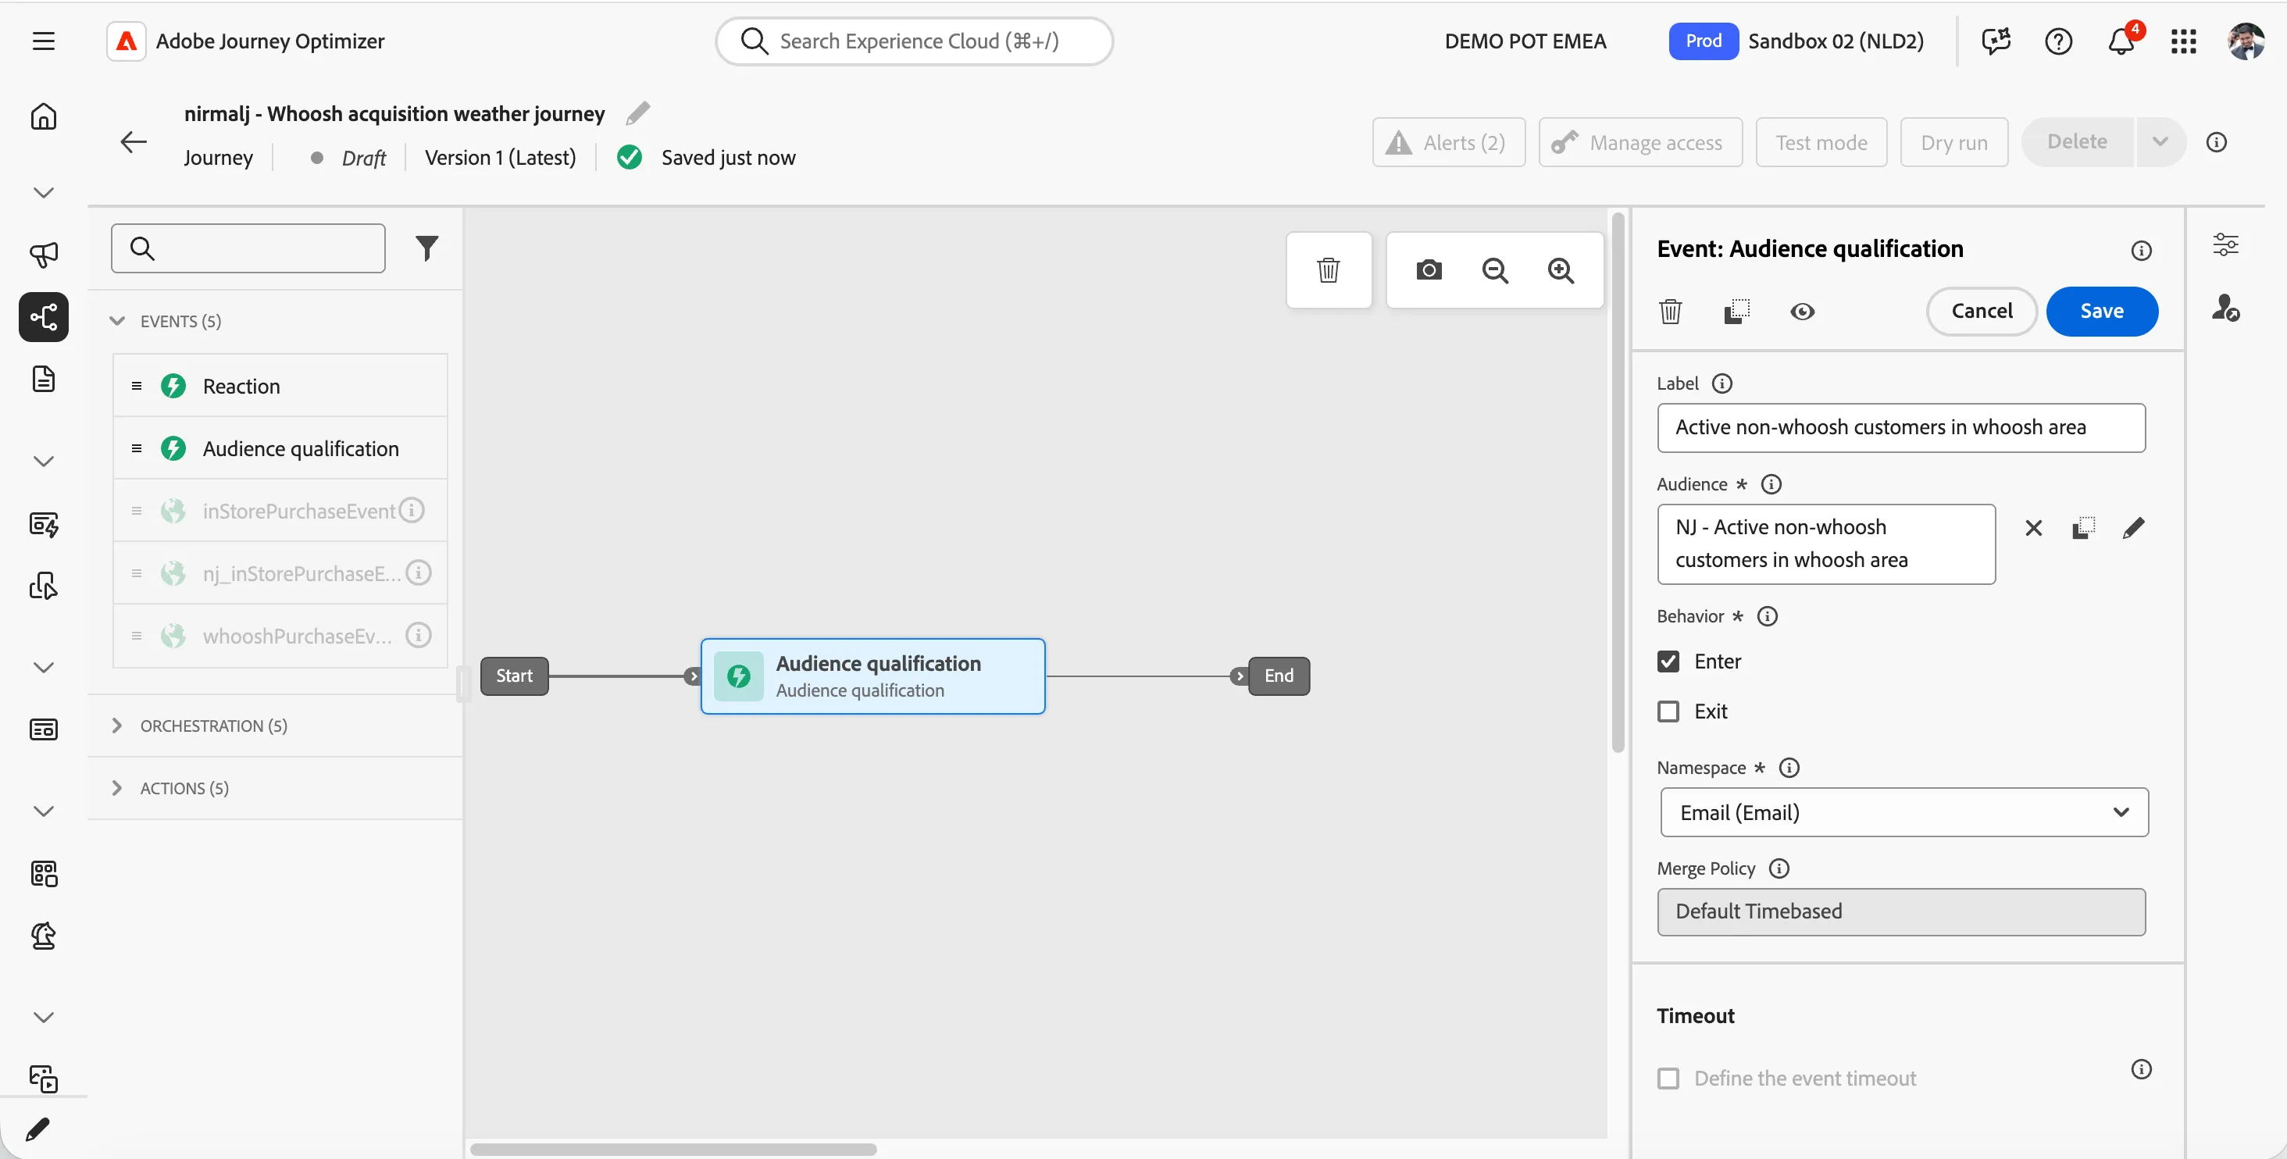
Task: Zoom out on the journey canvas
Action: (1495, 269)
